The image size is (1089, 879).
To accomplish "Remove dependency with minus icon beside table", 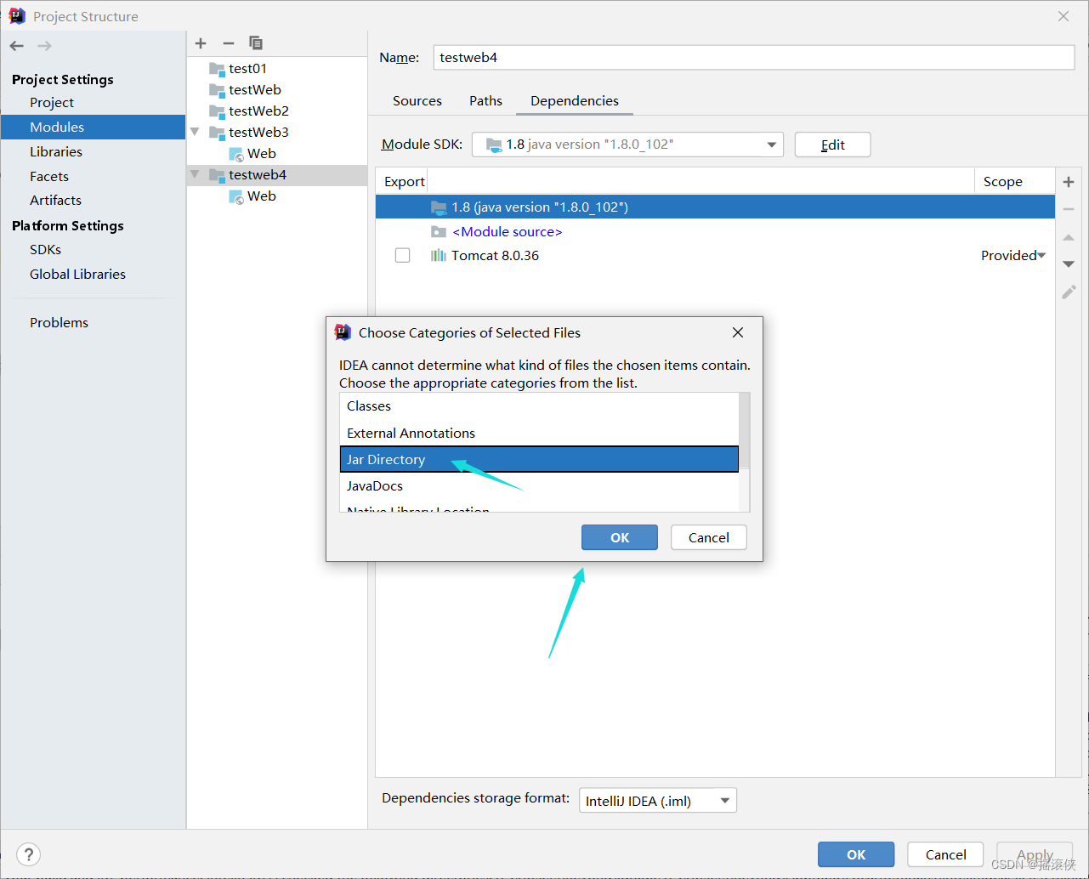I will click(1069, 209).
